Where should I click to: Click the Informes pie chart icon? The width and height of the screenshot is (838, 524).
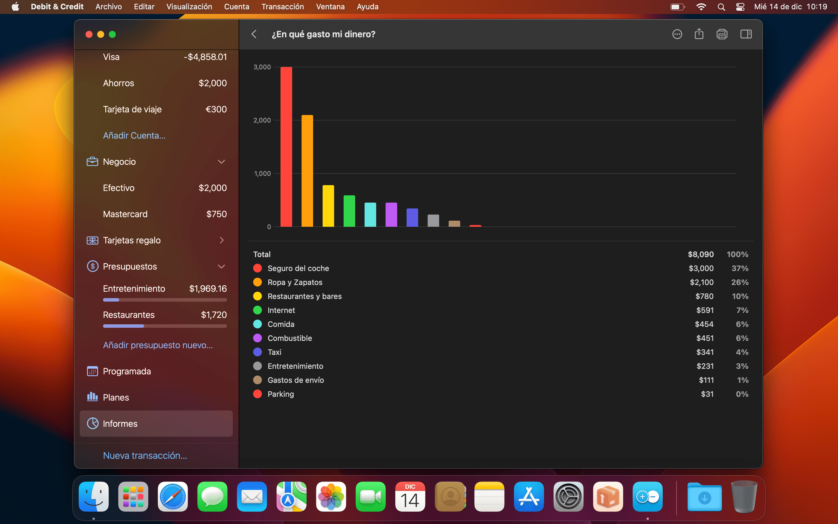click(92, 423)
